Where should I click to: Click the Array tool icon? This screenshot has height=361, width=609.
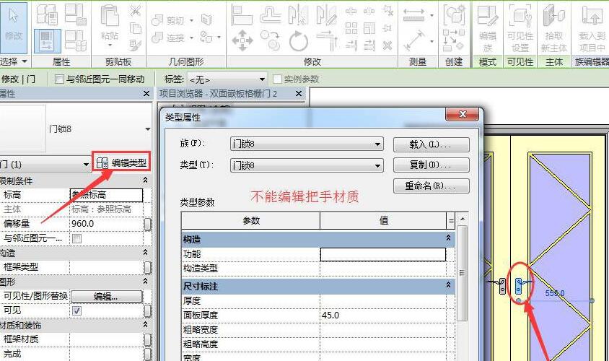(351, 28)
